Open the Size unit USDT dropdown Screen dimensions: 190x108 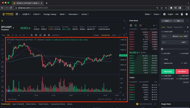[x=184, y=42]
